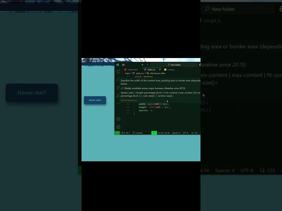This screenshot has width=282, height=211.
Task: Go forward with the right arrow
Action: 148,65
